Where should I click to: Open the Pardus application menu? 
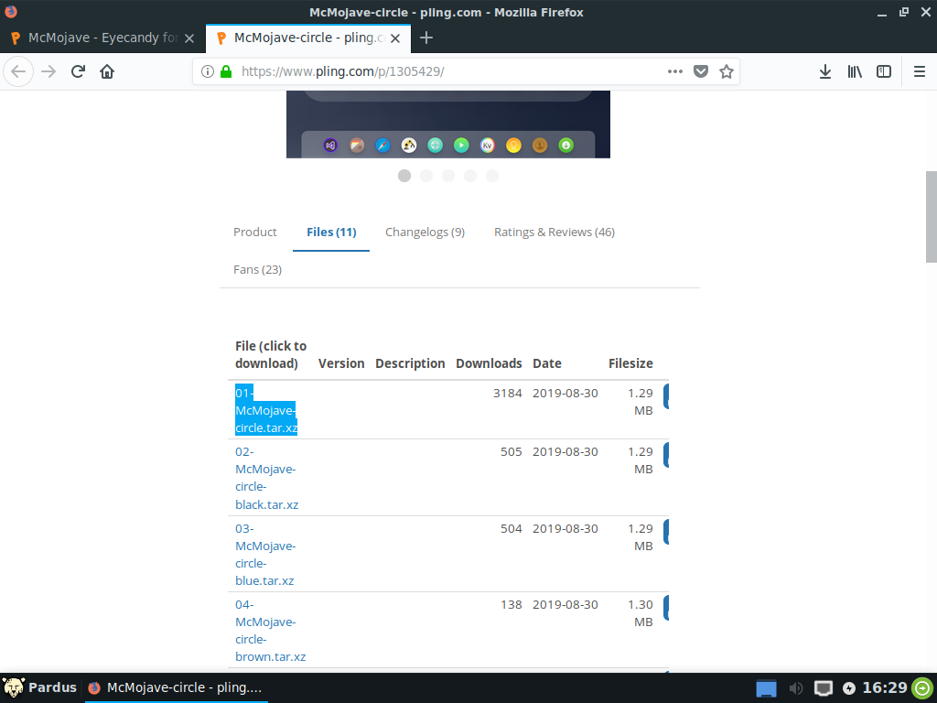coord(39,688)
